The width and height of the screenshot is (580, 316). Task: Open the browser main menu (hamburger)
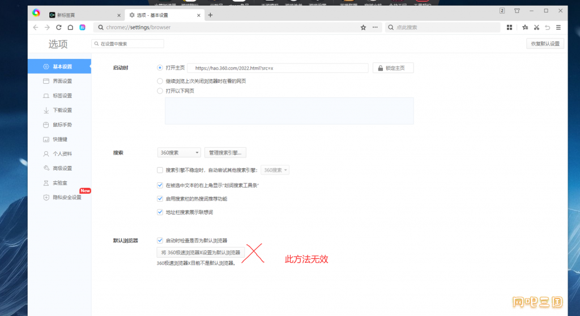558,27
